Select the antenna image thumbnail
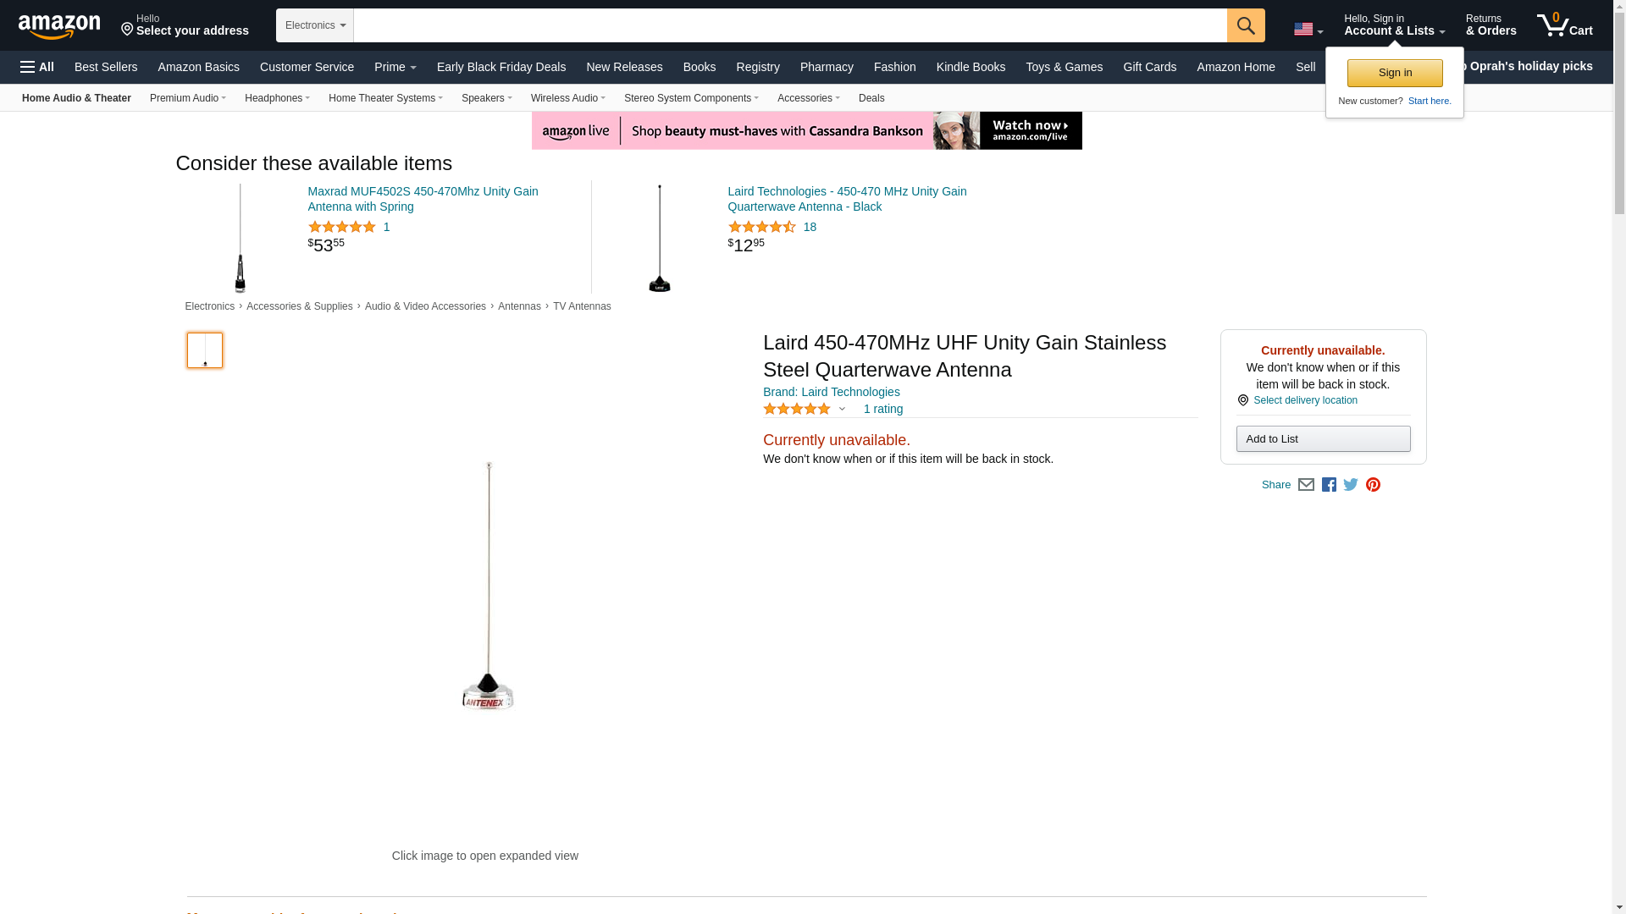This screenshot has width=1626, height=914. [205, 350]
